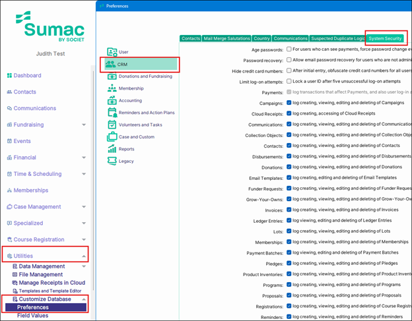The height and width of the screenshot is (321, 412).
Task: Uncheck the Campaigns logging checkbox
Action: coord(289,103)
